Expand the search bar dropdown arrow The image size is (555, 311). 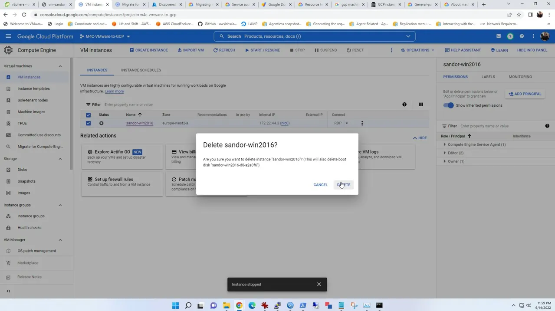(408, 36)
